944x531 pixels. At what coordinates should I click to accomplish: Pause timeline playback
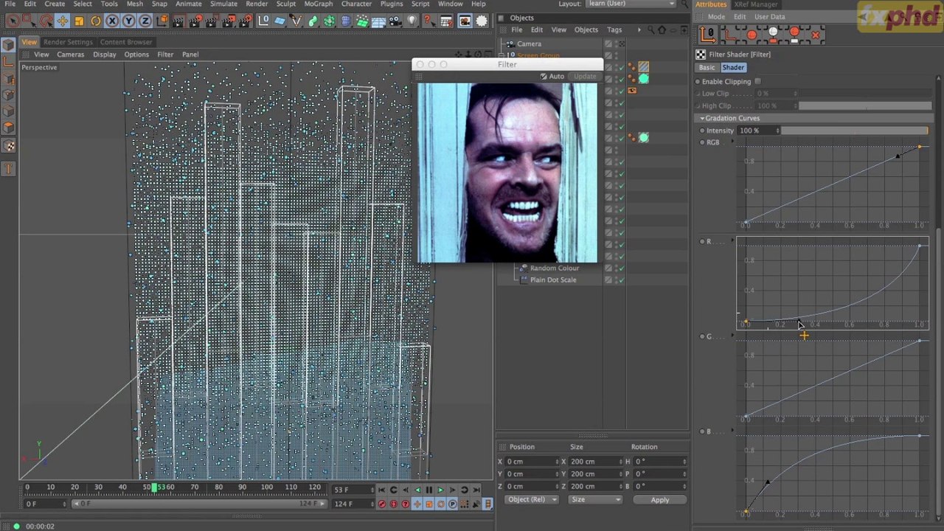[x=429, y=490]
